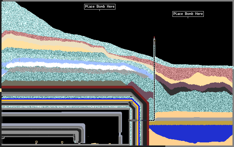Click the larger sand pile on bunker floor
The image size is (234, 147).
click(94, 144)
